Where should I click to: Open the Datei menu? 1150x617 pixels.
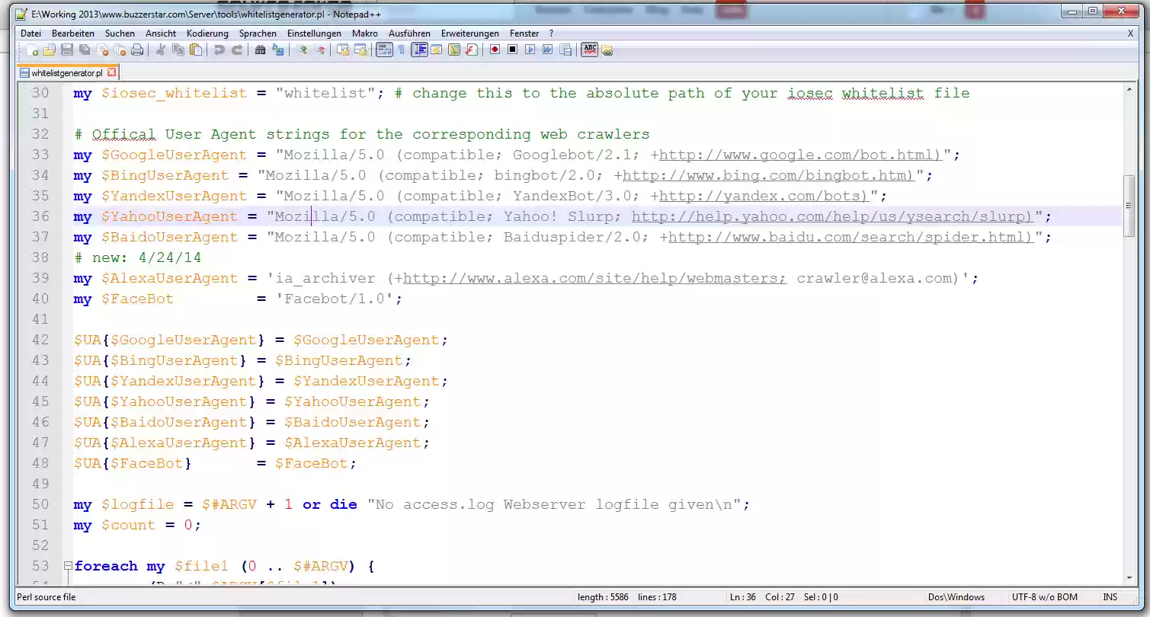(x=31, y=34)
